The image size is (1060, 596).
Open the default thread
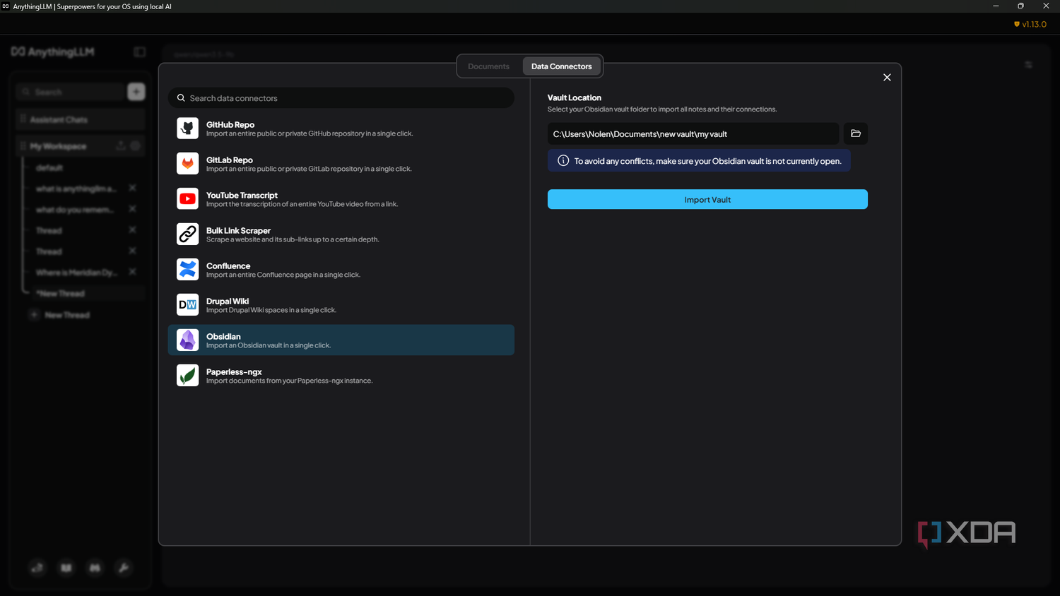(x=49, y=167)
